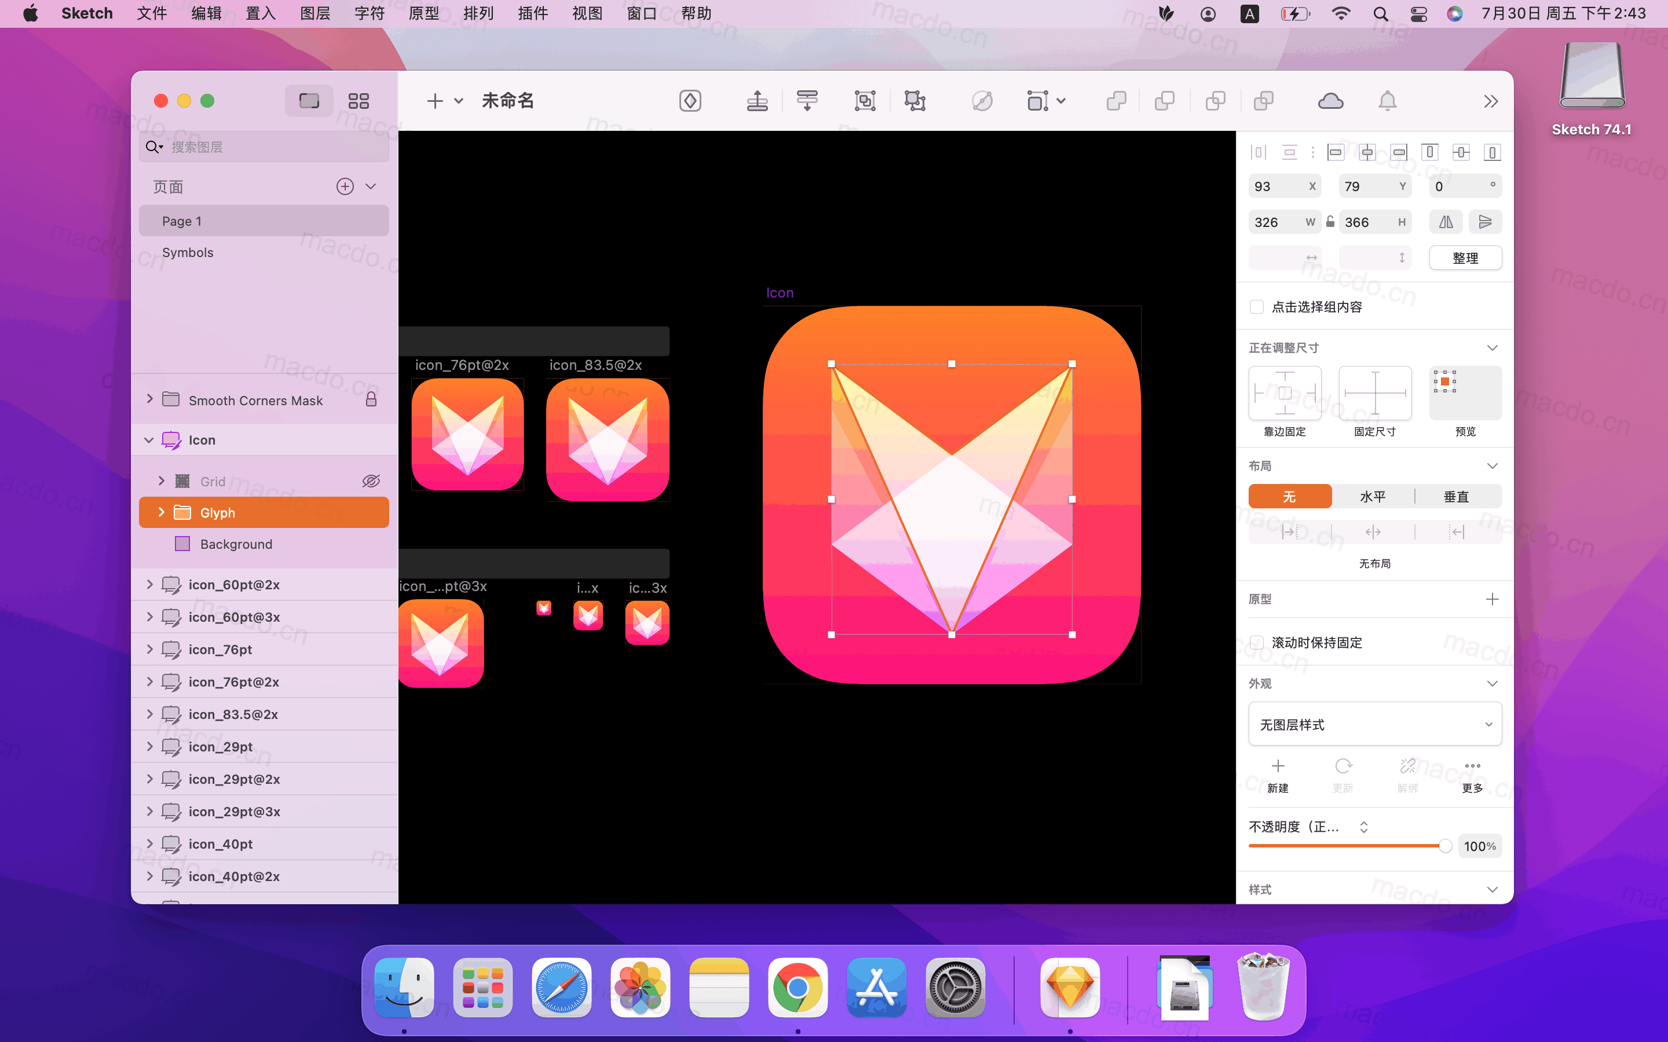
Task: Click the width field showing 326
Action: click(1284, 222)
